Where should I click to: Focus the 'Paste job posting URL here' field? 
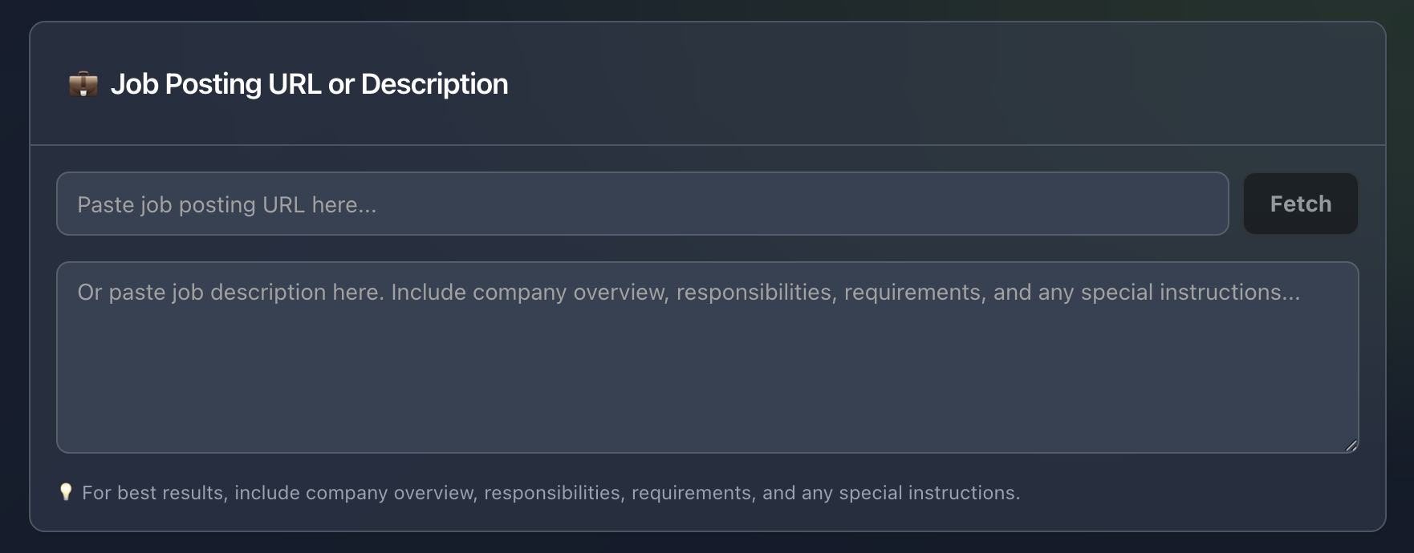(x=642, y=204)
